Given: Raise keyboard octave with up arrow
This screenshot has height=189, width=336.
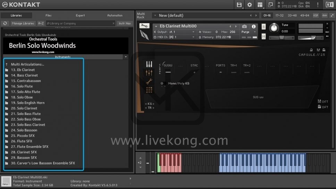Looking at the screenshot, I should pyautogui.click(x=140, y=158).
